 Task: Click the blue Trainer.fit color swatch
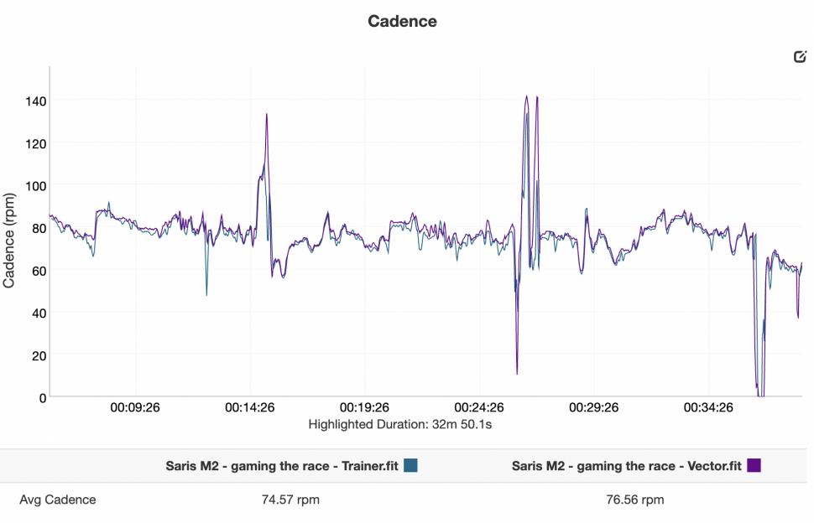pyautogui.click(x=410, y=465)
